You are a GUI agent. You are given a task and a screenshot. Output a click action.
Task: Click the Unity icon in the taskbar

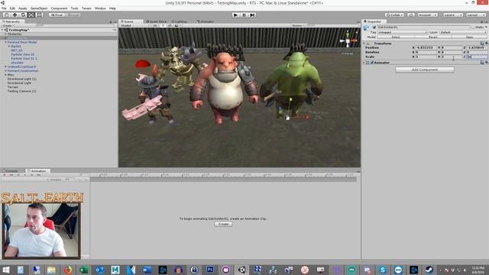(x=241, y=270)
